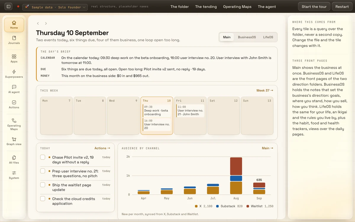The height and width of the screenshot is (222, 355).
Task: Toggle X series orange legend swatch
Action: tap(196, 206)
